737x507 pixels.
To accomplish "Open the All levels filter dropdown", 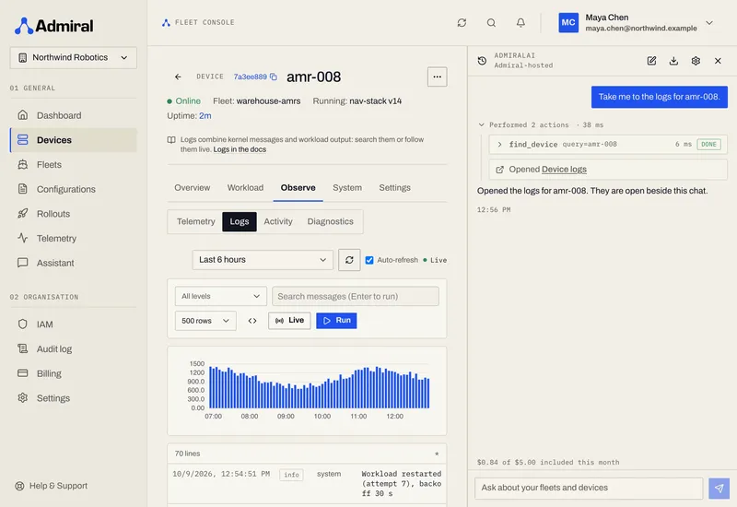I will click(221, 296).
